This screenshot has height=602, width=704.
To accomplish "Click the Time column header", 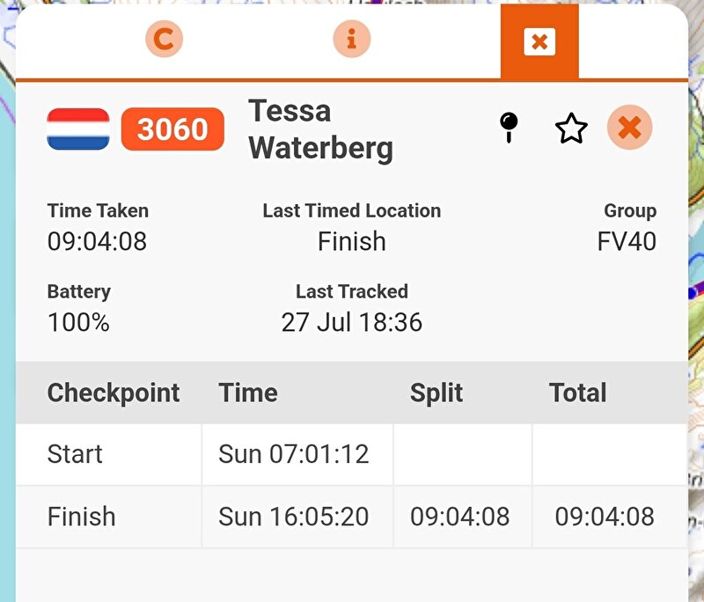I will point(248,393).
